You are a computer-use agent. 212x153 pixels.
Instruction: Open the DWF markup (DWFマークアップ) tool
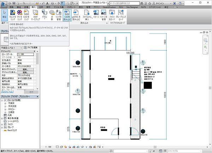click(35, 15)
